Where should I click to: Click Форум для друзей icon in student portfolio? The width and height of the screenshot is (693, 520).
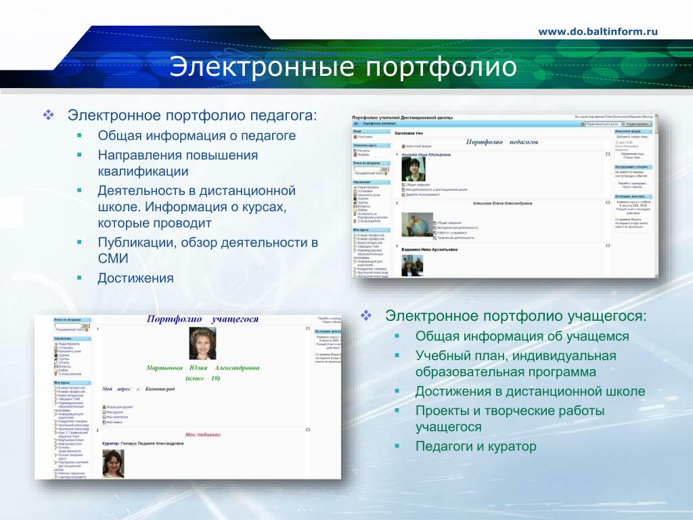pos(104,407)
